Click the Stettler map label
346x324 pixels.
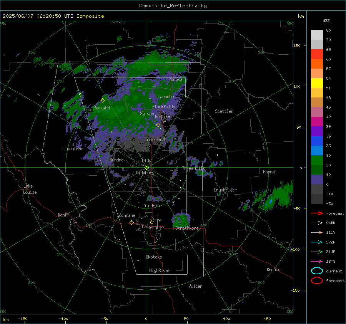224,111
